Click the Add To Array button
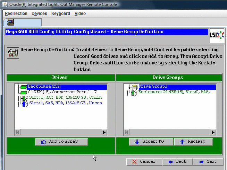Viewport: 227px width, 170px height. (62, 142)
